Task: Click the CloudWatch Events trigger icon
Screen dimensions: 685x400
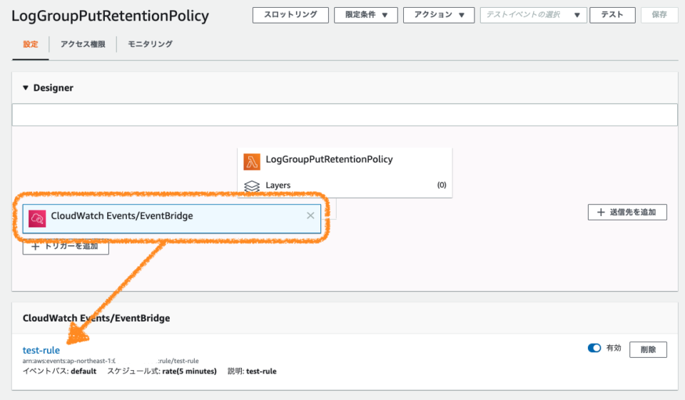Action: coord(37,218)
